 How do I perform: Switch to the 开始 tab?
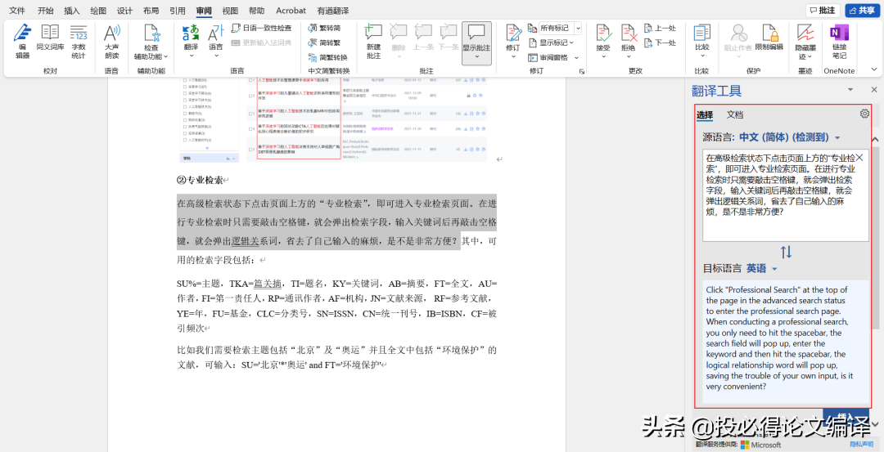coord(46,10)
